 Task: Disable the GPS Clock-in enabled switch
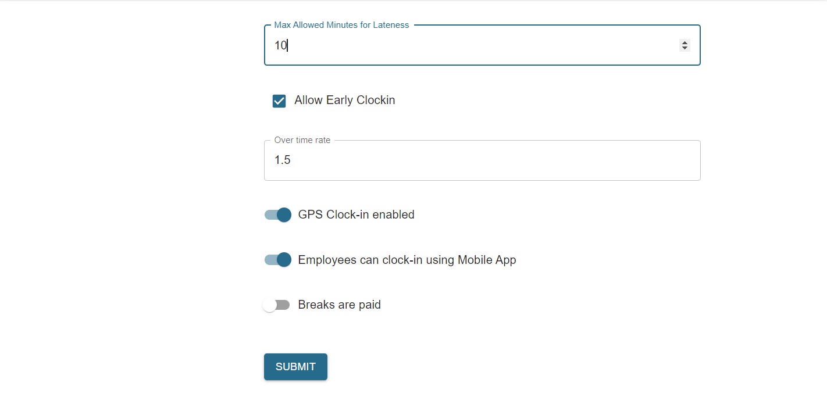(277, 215)
